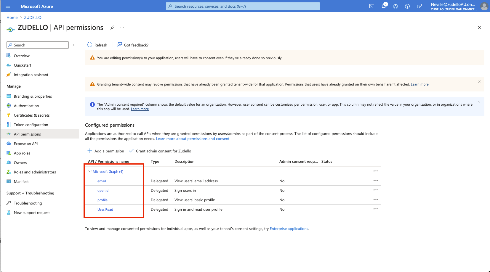Dismiss the tenant-wide consent warning banner
Screen dimensions: 490x272
pos(479,82)
